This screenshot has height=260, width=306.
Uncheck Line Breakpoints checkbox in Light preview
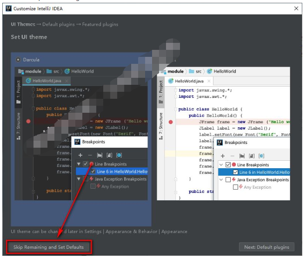[x=228, y=164]
